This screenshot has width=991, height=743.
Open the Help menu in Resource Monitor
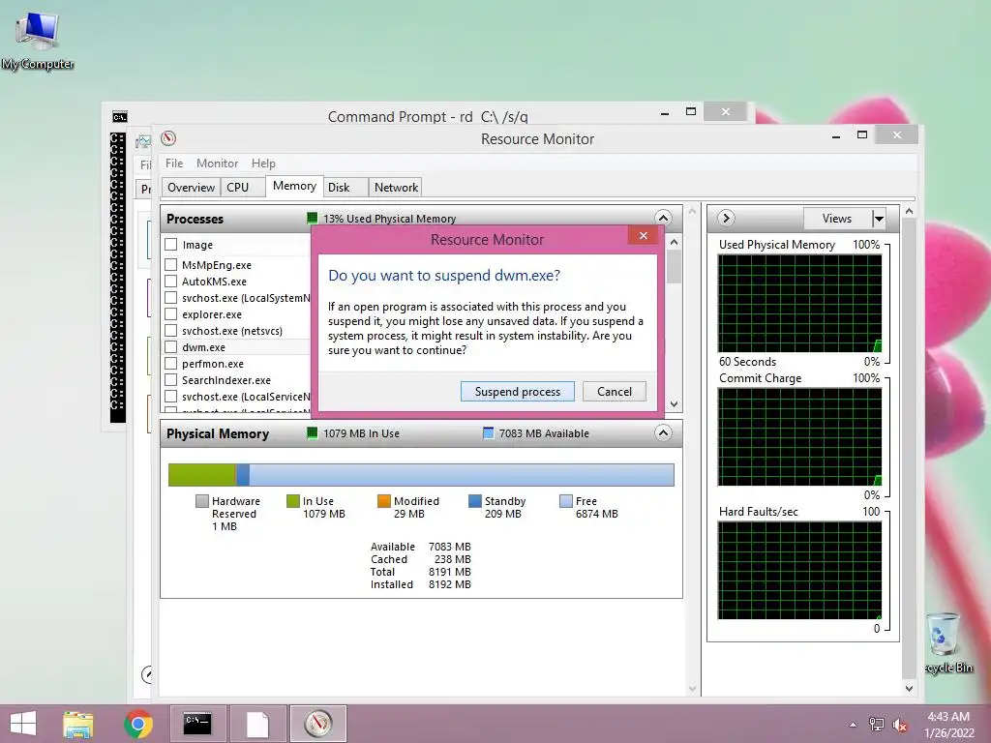263,163
